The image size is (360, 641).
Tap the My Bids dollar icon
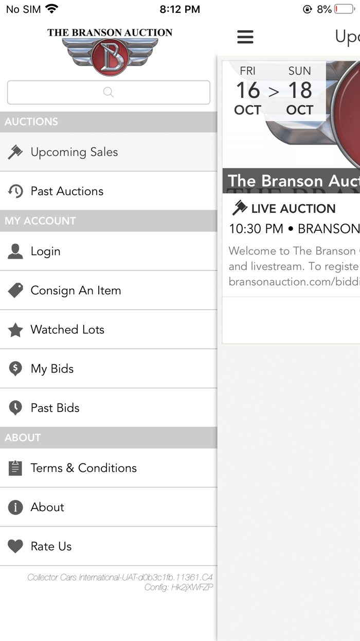(15, 368)
